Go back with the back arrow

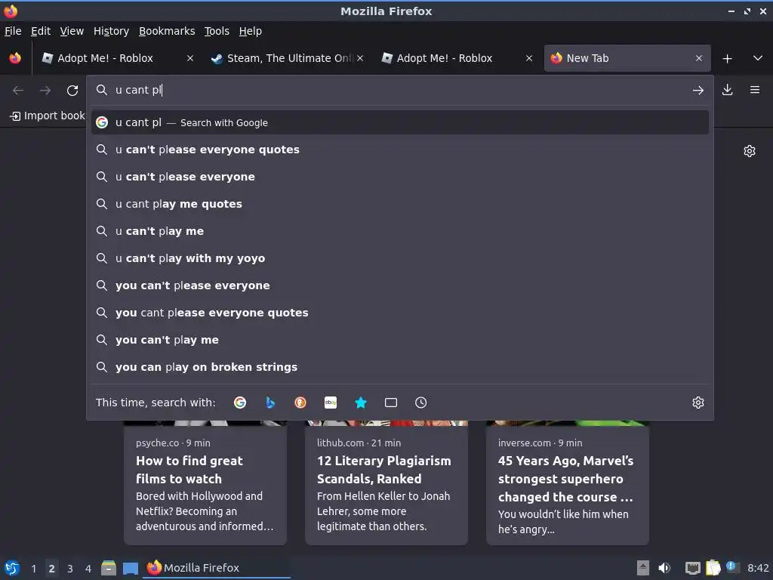[18, 91]
